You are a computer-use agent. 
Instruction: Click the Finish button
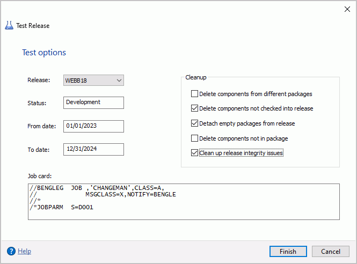(x=288, y=252)
